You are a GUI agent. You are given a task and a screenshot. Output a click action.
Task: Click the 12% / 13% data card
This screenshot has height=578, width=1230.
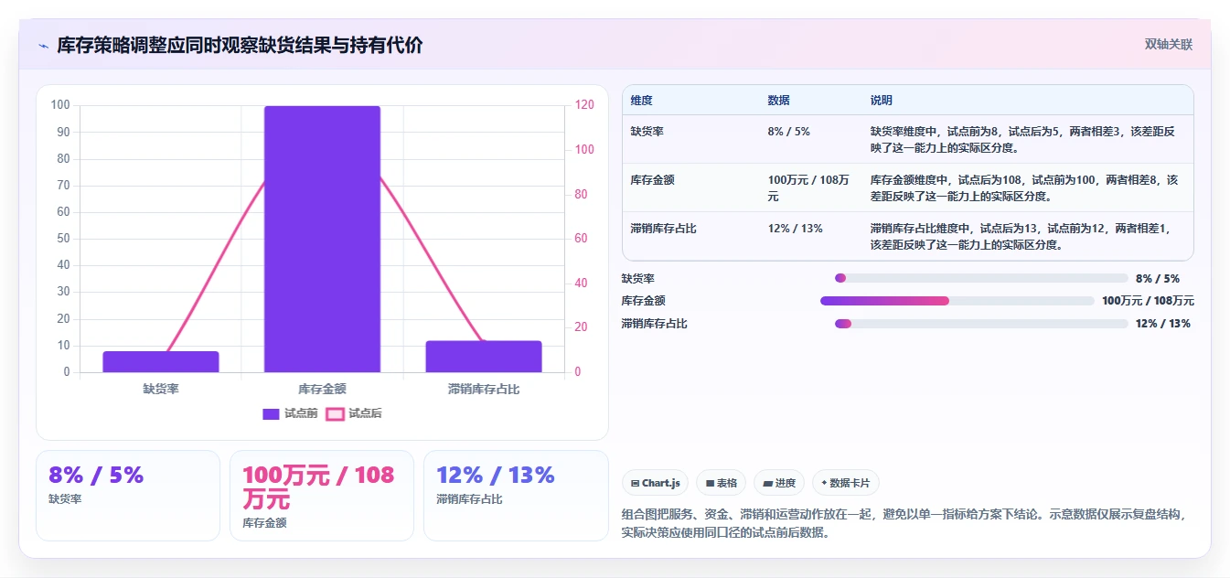click(516, 495)
